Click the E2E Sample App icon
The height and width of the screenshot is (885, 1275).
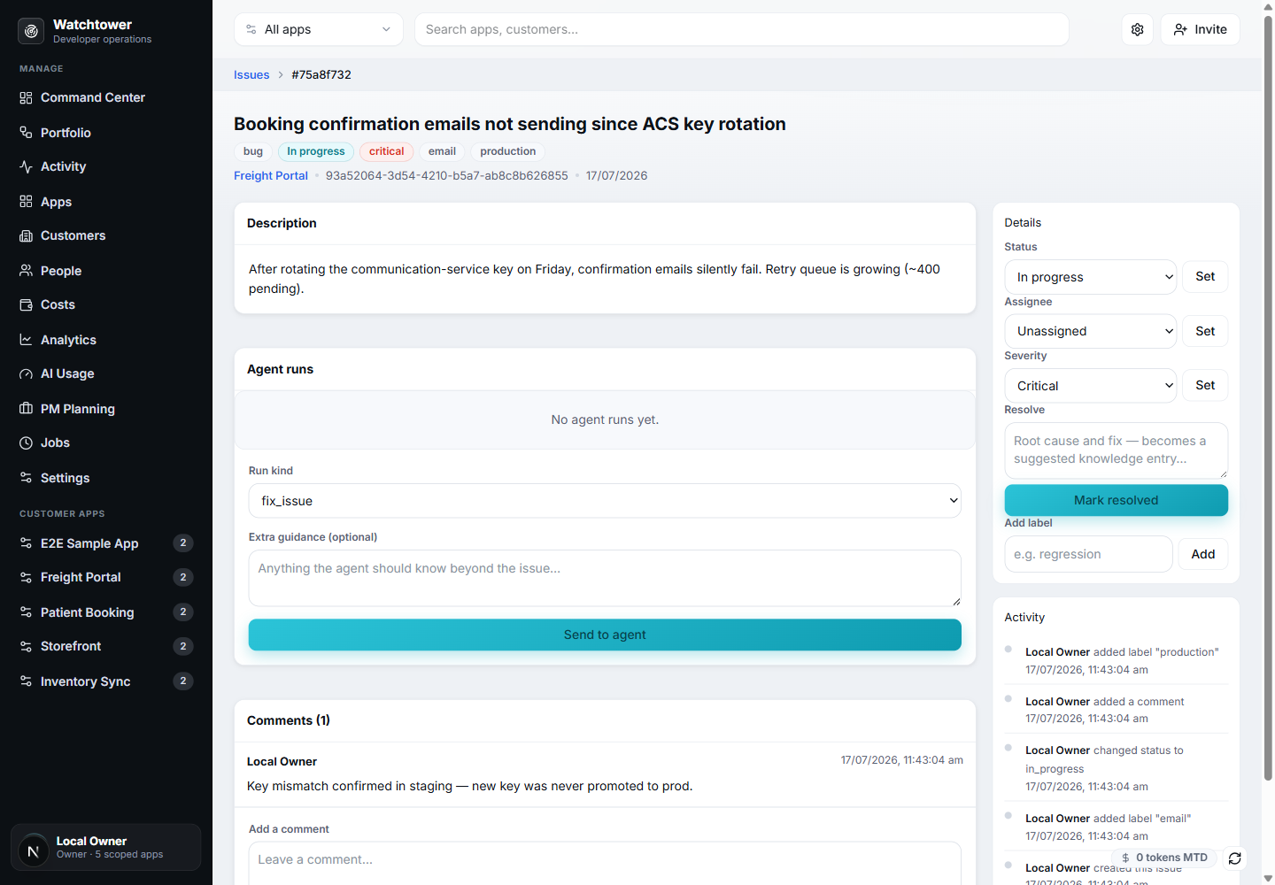click(x=26, y=543)
